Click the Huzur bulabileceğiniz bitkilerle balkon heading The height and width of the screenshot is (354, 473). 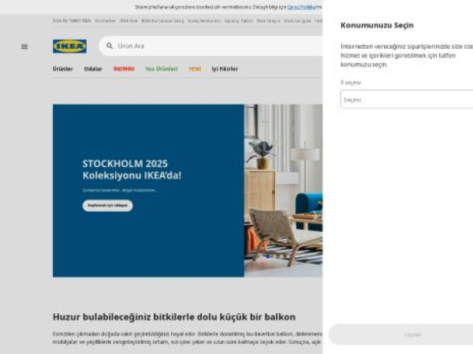[174, 317]
